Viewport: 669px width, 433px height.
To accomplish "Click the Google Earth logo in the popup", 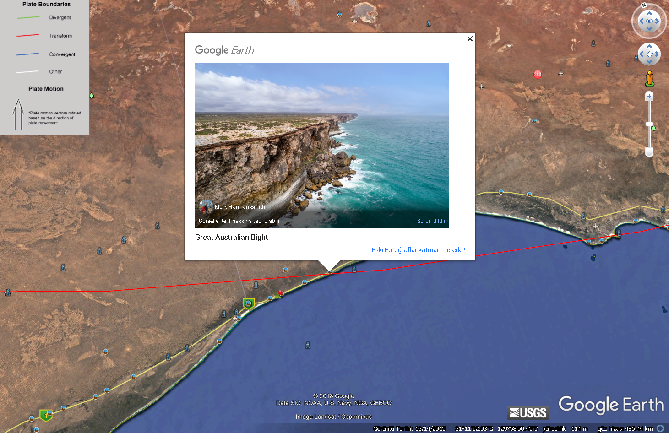I will 224,50.
